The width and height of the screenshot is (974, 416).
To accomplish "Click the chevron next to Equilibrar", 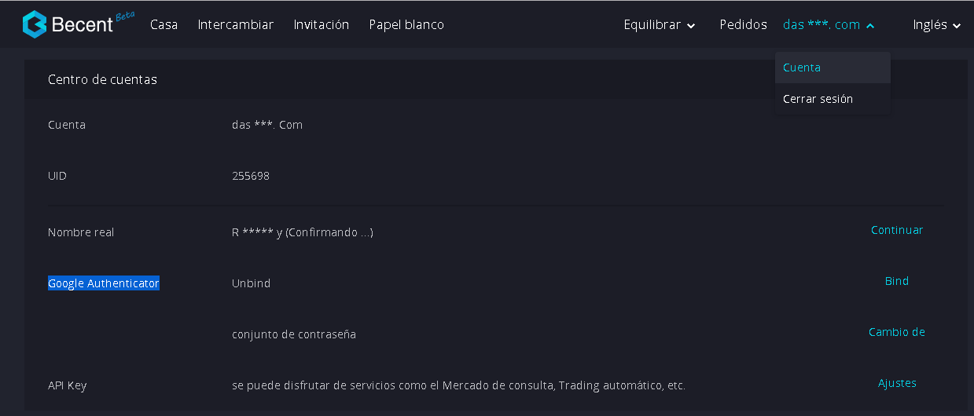I will 691,26.
